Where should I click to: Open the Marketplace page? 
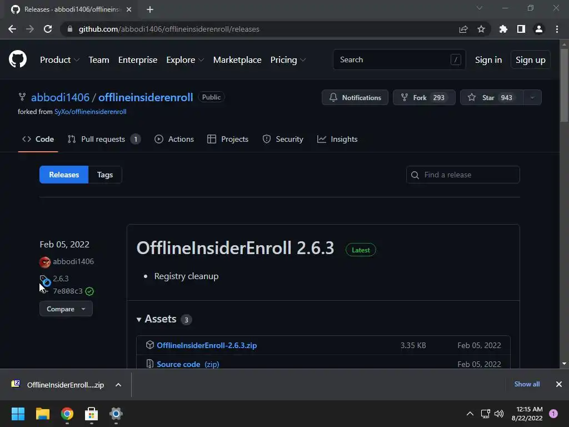coord(237,60)
